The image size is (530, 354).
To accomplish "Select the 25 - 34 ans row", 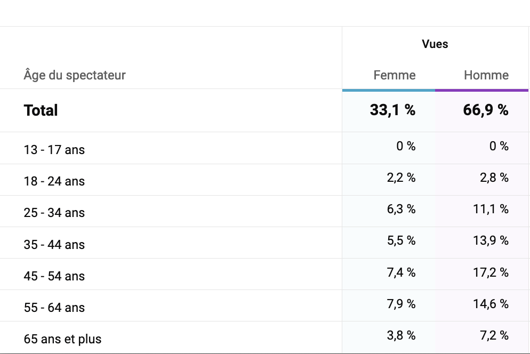I will (x=265, y=211).
